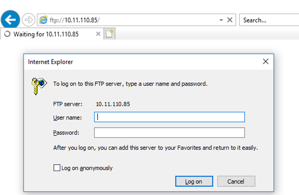299x195 pixels.
Task: Click the 'Password:' label
Action: (66, 133)
